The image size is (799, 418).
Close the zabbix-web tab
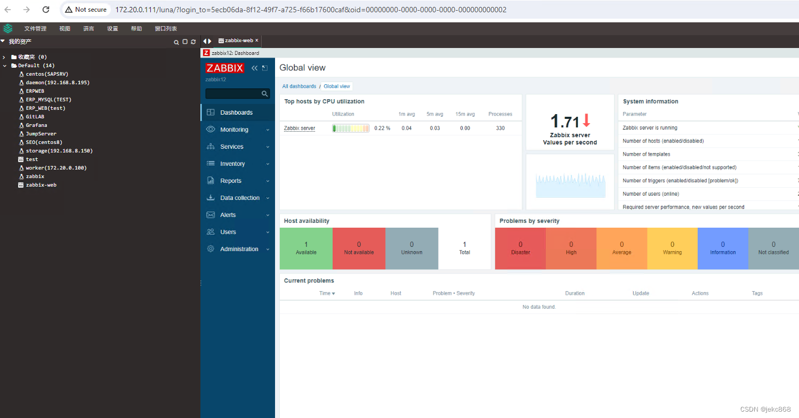coord(256,41)
